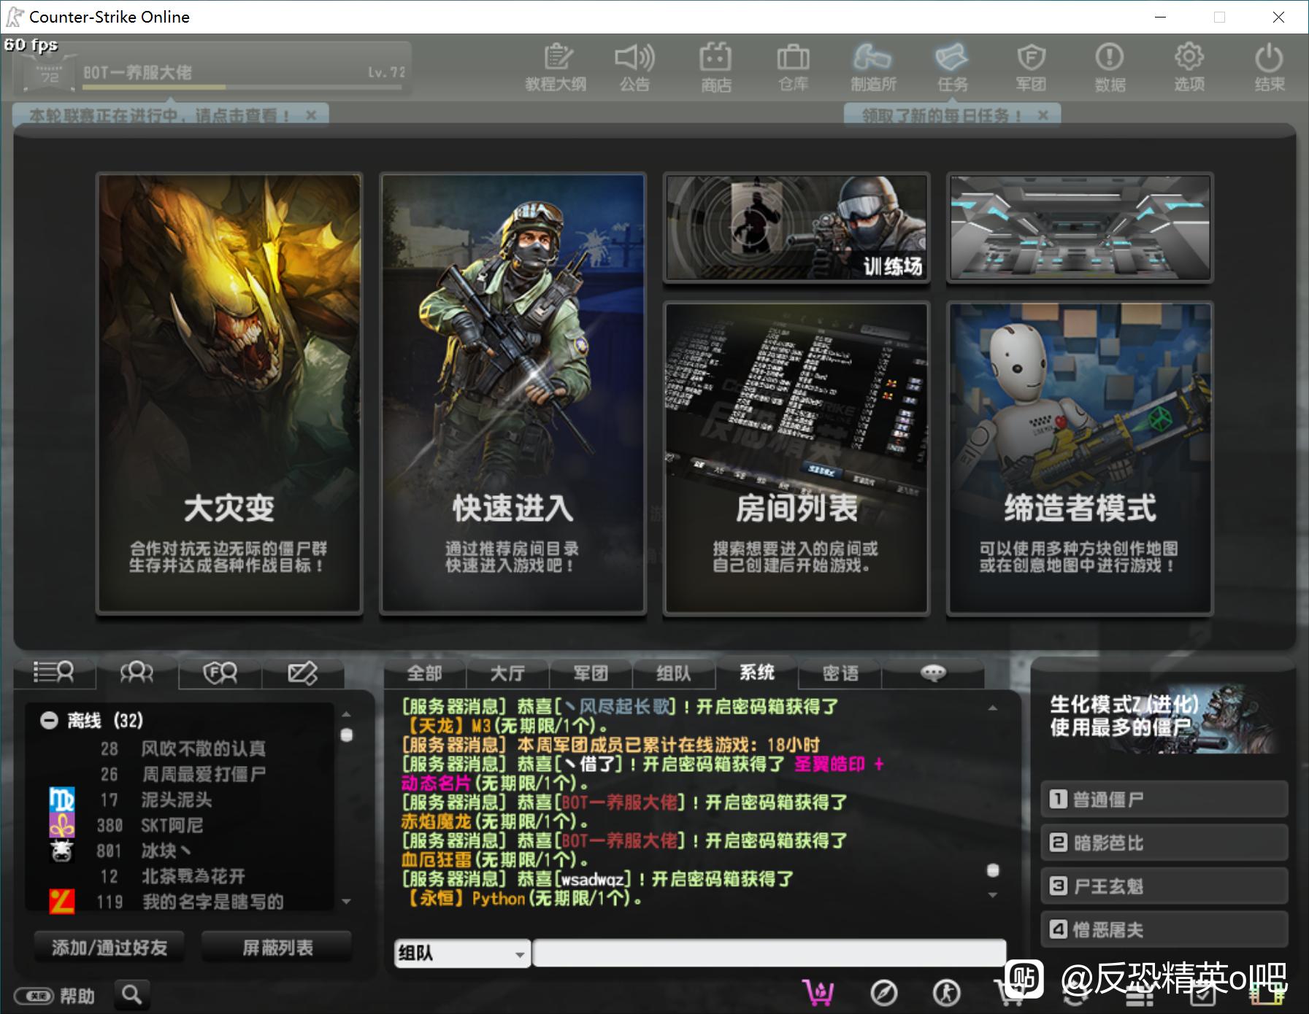This screenshot has height=1014, width=1309.
Task: Open the 快速进入 quick join card
Action: tap(513, 394)
